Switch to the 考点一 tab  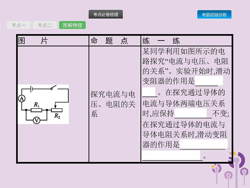[19, 25]
